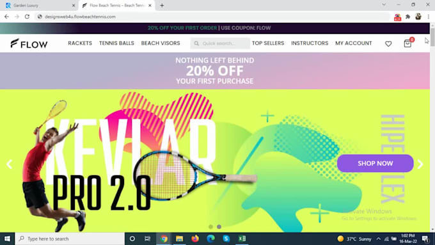
Task: View site information icon in address bar
Action: [x=40, y=17]
